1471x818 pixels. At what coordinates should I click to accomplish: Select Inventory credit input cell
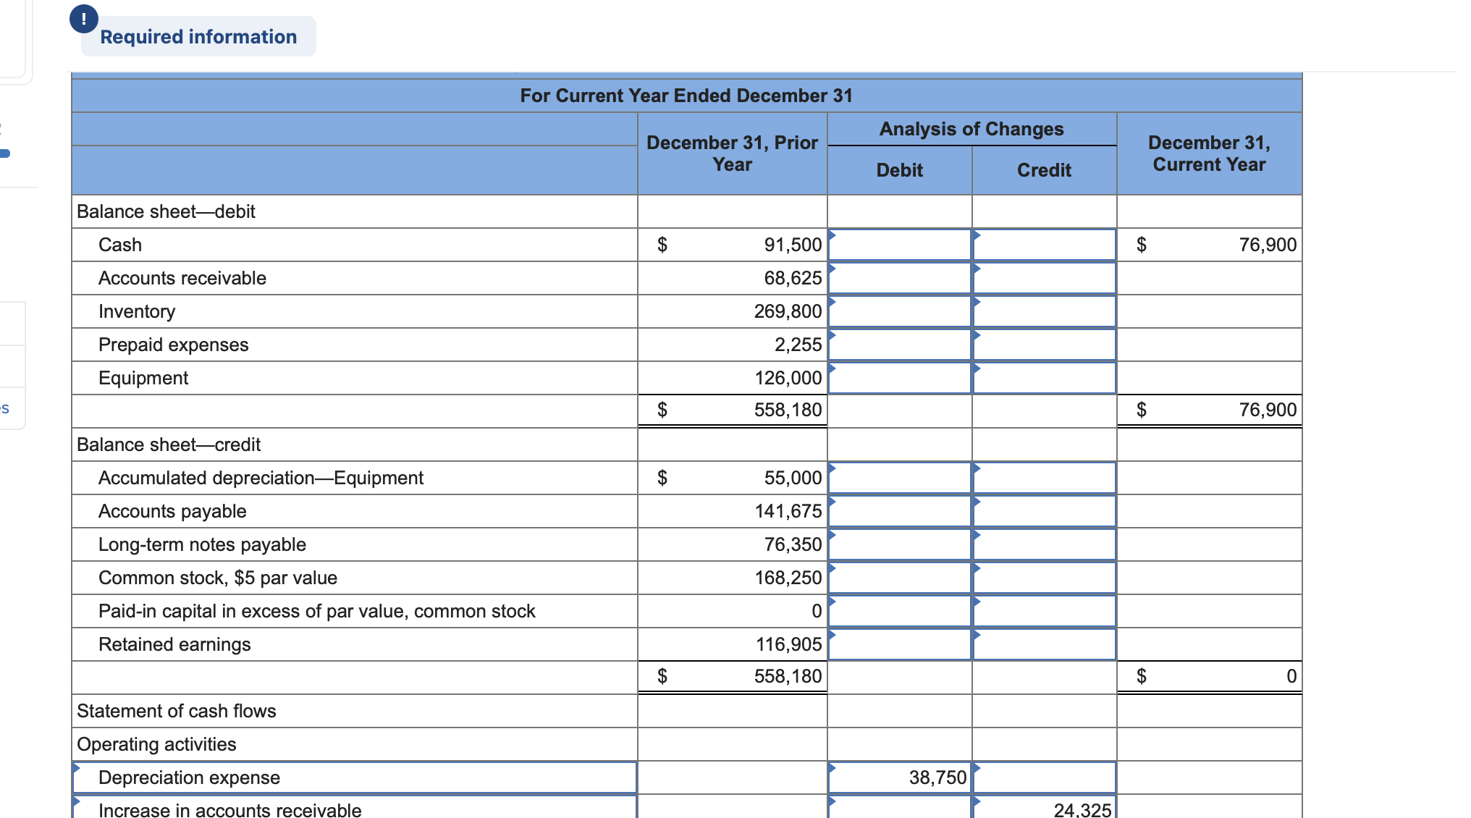click(x=1044, y=311)
